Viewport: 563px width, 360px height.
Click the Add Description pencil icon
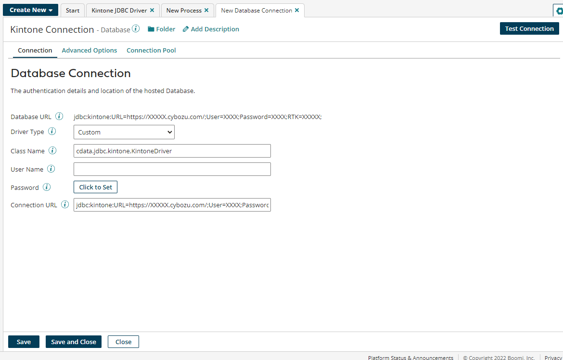click(x=185, y=29)
